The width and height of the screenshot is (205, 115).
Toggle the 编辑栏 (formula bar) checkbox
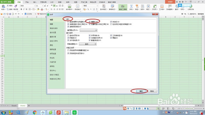tap(90, 22)
